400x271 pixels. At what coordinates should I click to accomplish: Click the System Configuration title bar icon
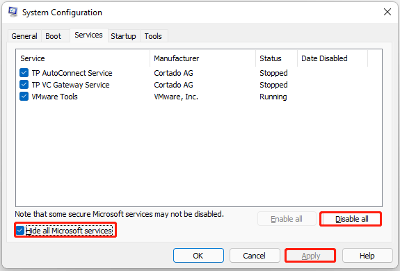(x=13, y=12)
